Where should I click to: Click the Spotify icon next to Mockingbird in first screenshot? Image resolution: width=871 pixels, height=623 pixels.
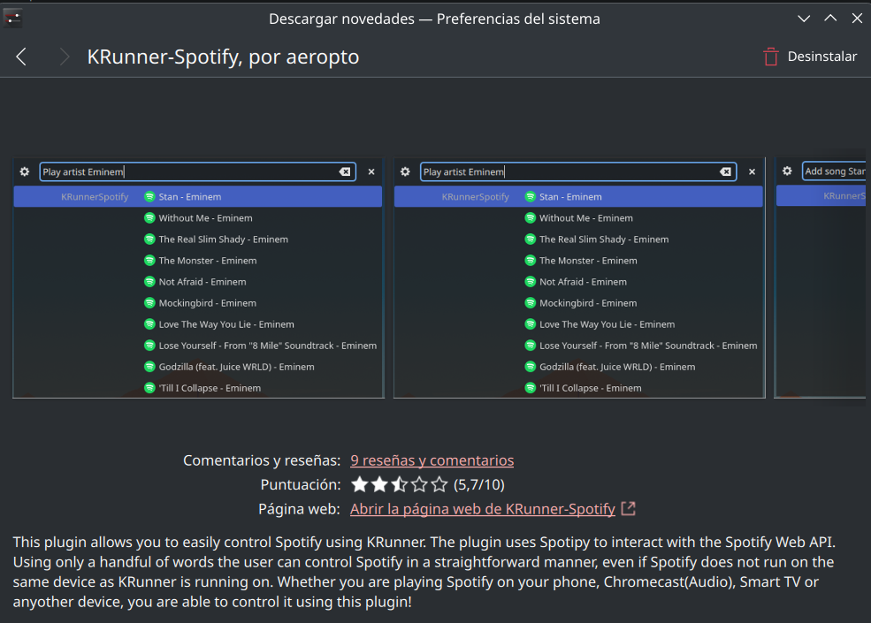coord(150,303)
